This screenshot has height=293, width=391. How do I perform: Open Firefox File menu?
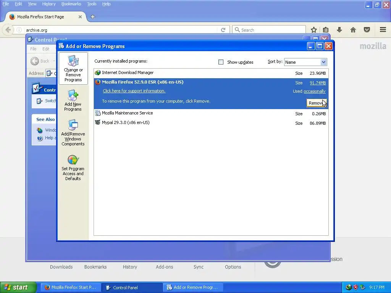6,4
